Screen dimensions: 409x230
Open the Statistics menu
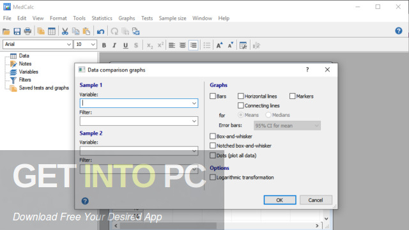click(102, 19)
